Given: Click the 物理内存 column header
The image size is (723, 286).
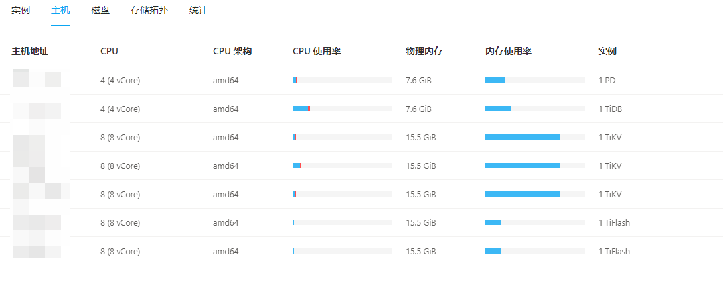Looking at the screenshot, I should pos(424,51).
